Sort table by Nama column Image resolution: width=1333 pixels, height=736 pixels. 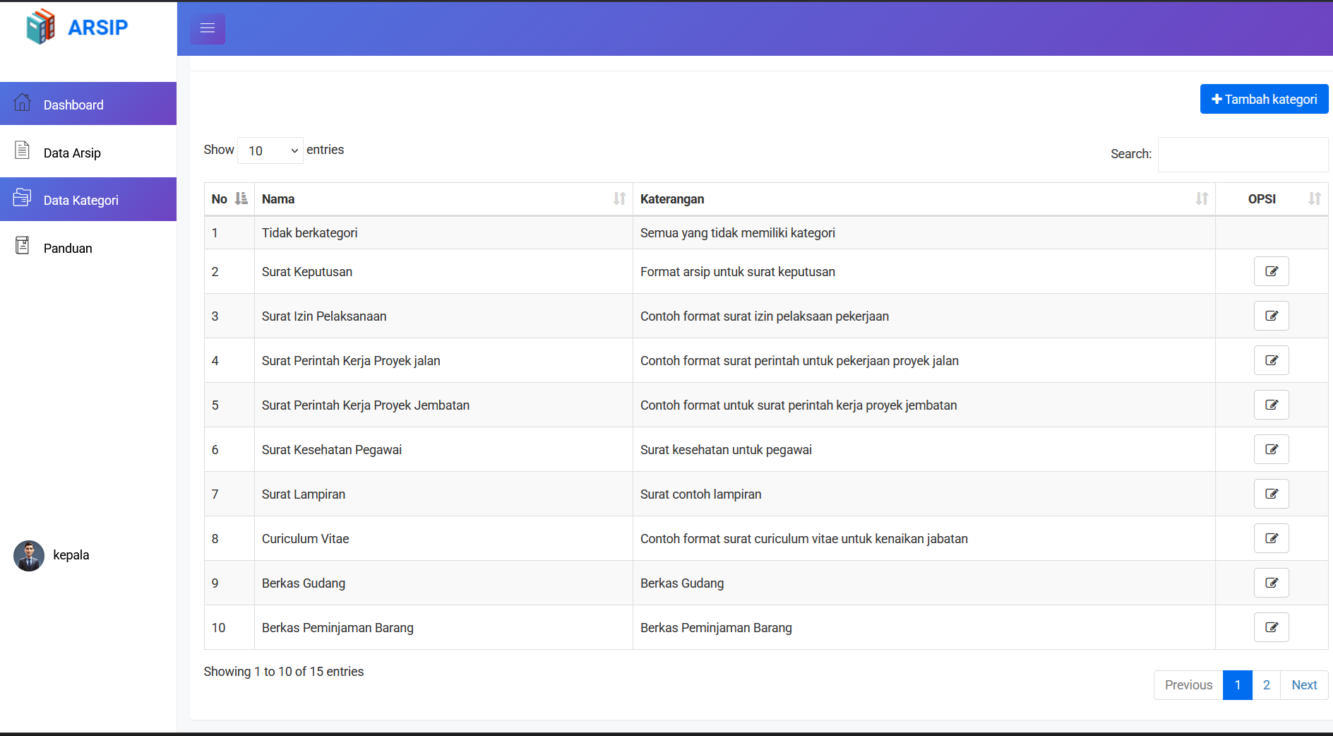[x=443, y=199]
